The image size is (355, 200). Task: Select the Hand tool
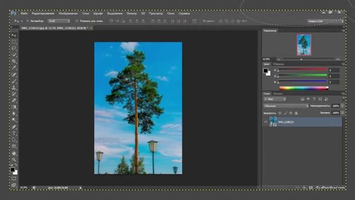pyautogui.click(x=14, y=153)
